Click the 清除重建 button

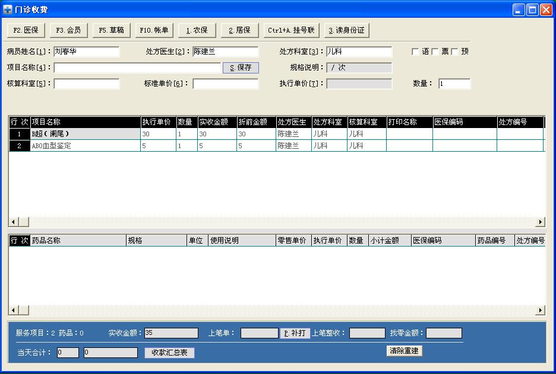click(x=404, y=351)
